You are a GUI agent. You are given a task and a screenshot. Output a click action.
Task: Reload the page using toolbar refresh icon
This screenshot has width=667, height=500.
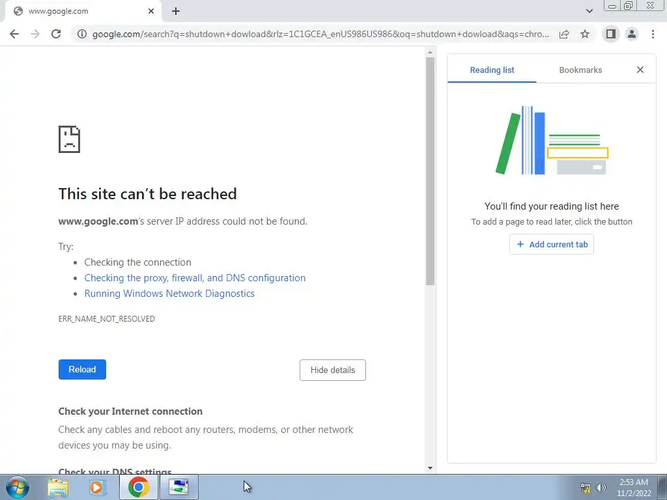pos(56,34)
